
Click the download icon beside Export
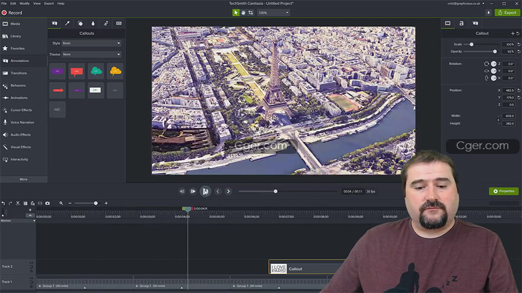click(488, 12)
